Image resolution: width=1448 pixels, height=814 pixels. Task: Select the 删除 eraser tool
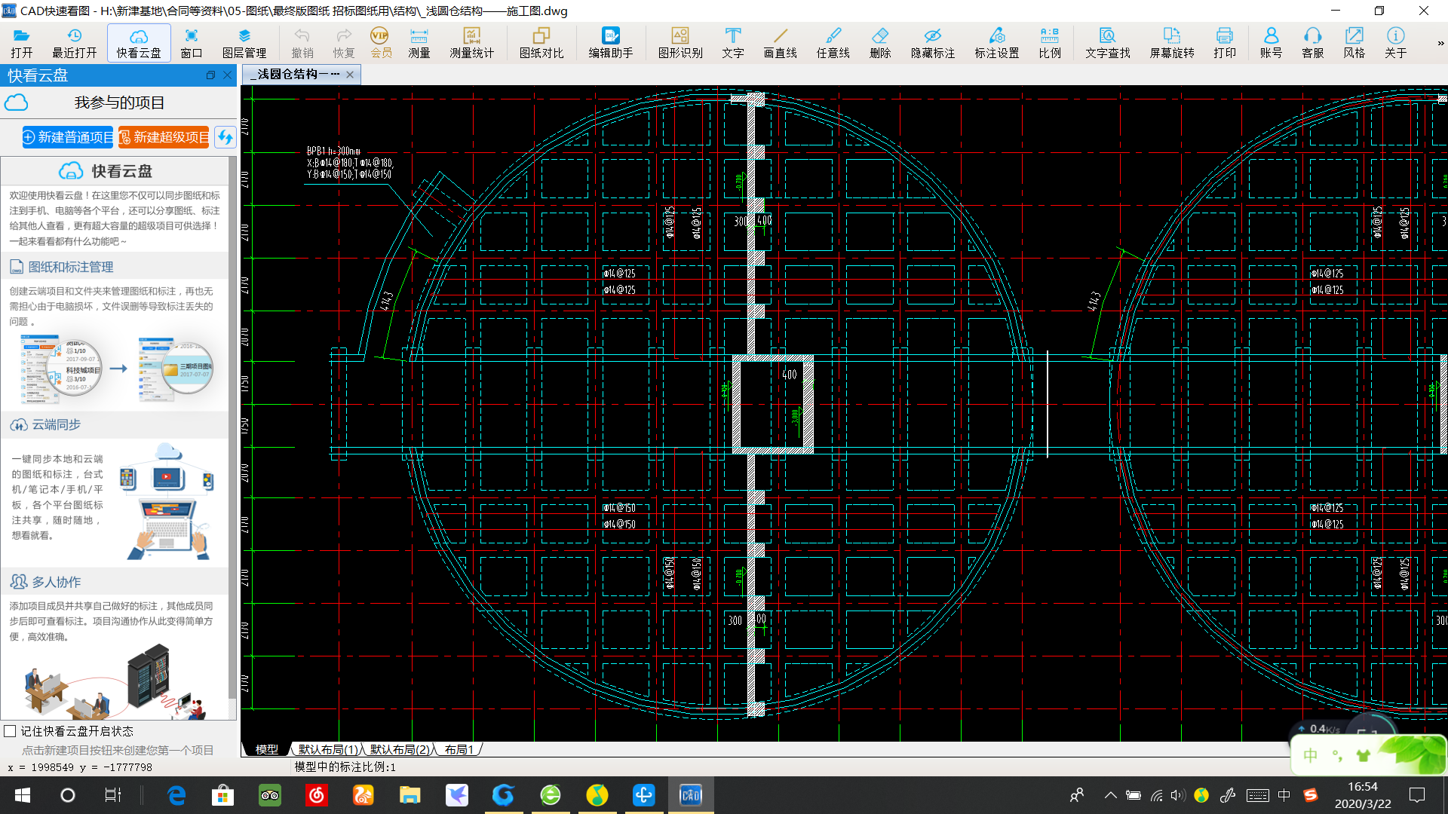880,43
